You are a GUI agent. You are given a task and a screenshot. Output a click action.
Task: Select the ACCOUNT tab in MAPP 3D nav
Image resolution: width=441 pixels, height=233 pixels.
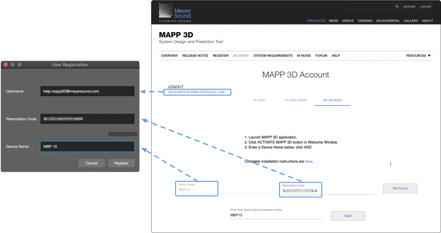click(x=241, y=55)
